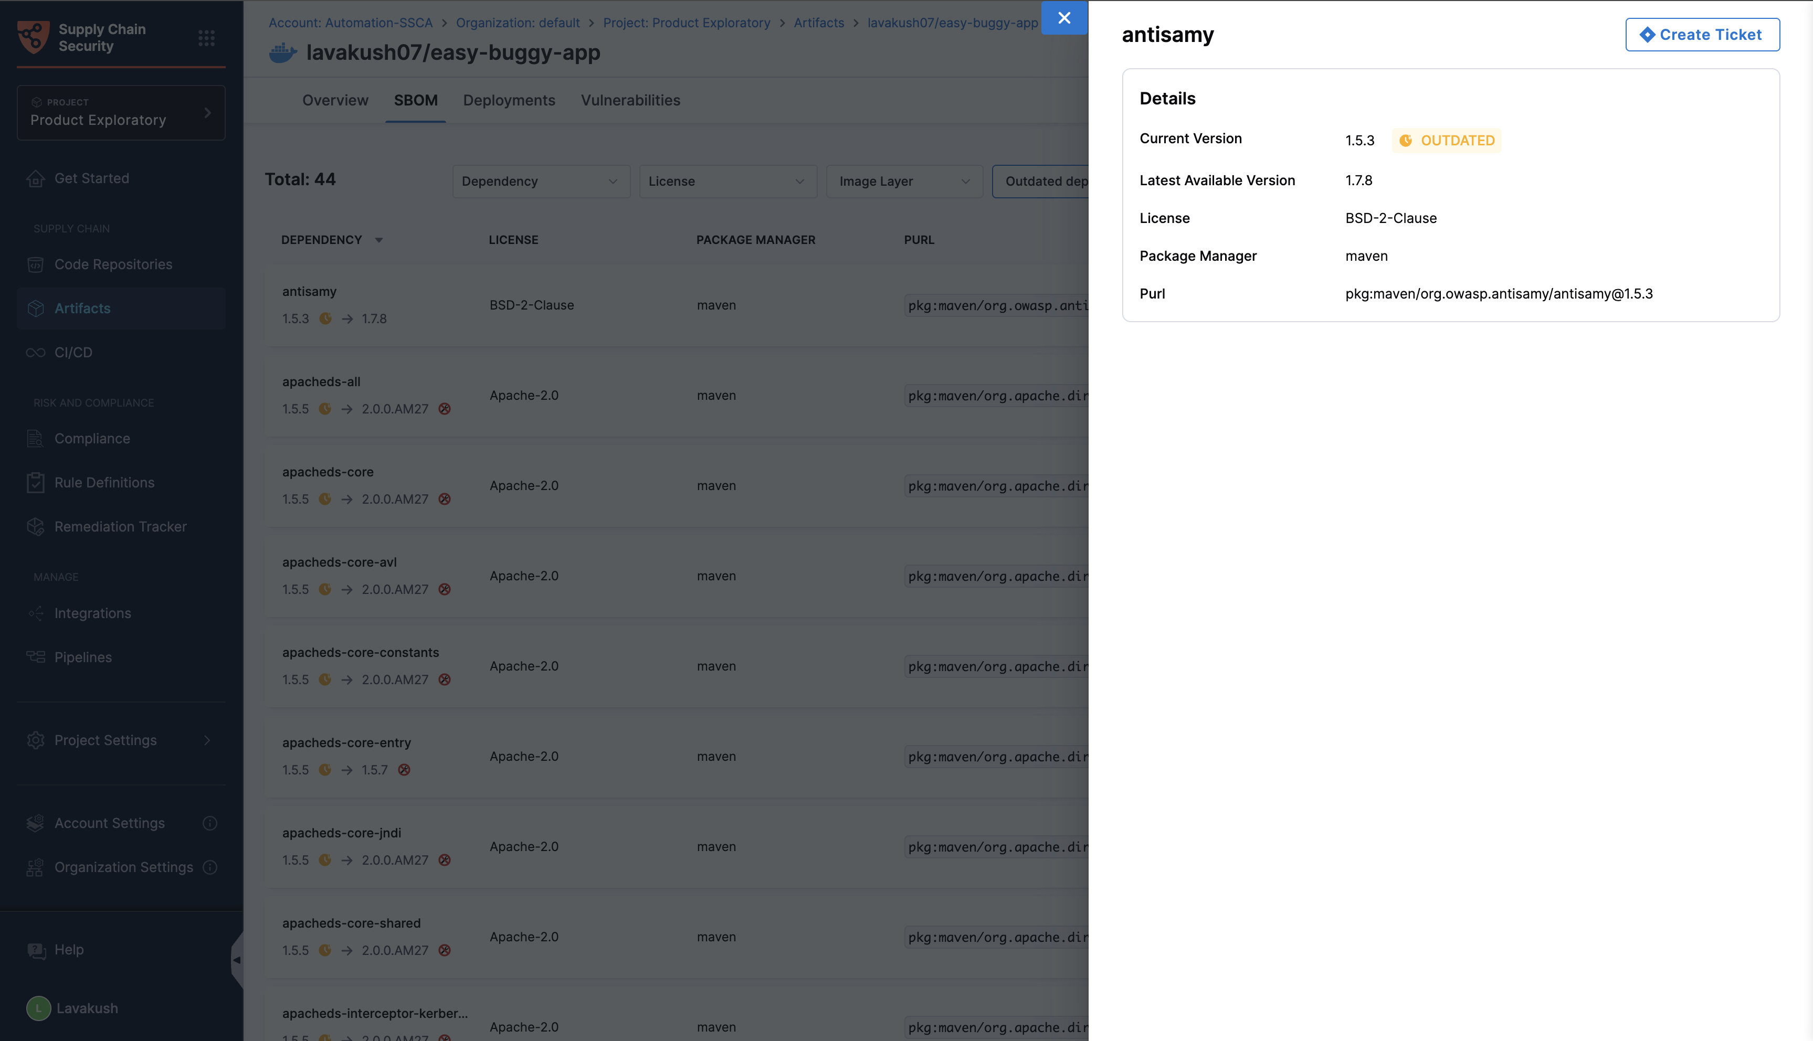Expand the Project Settings submenu chevron

point(207,741)
